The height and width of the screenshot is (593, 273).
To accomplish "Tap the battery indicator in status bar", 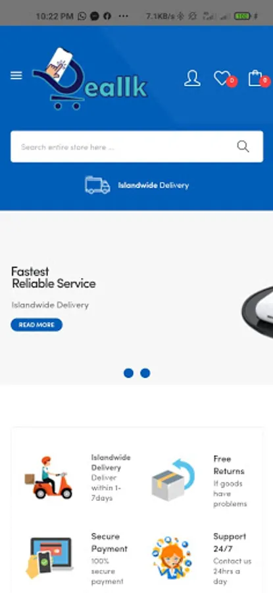I will (243, 16).
